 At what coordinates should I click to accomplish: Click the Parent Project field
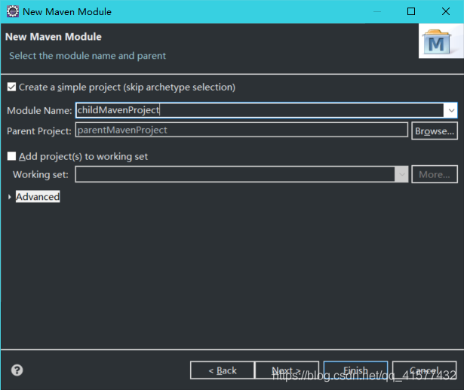(x=241, y=130)
